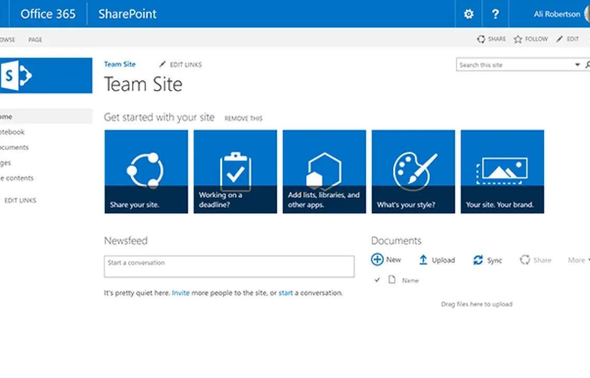This screenshot has width=590, height=378.
Task: Select Home in the left navigation
Action: [46, 117]
